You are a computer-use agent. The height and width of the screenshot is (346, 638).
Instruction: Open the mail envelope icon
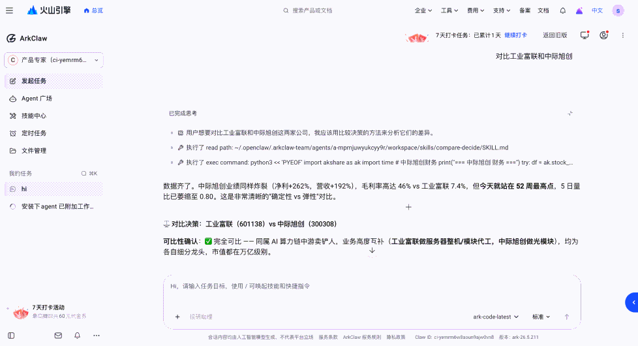click(58, 336)
